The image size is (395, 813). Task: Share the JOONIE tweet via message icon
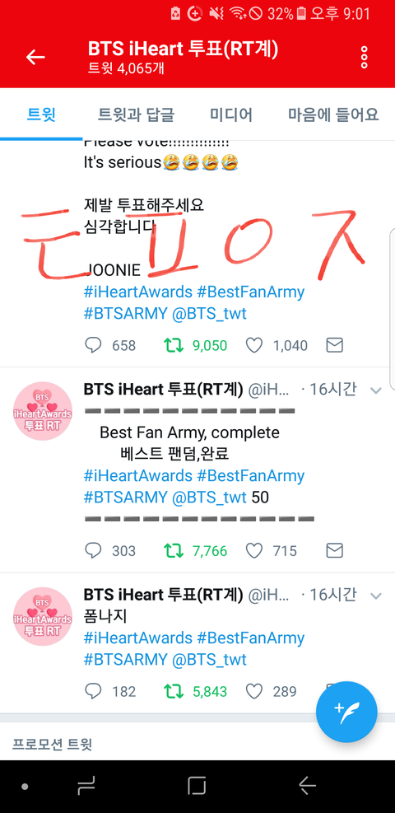(335, 345)
